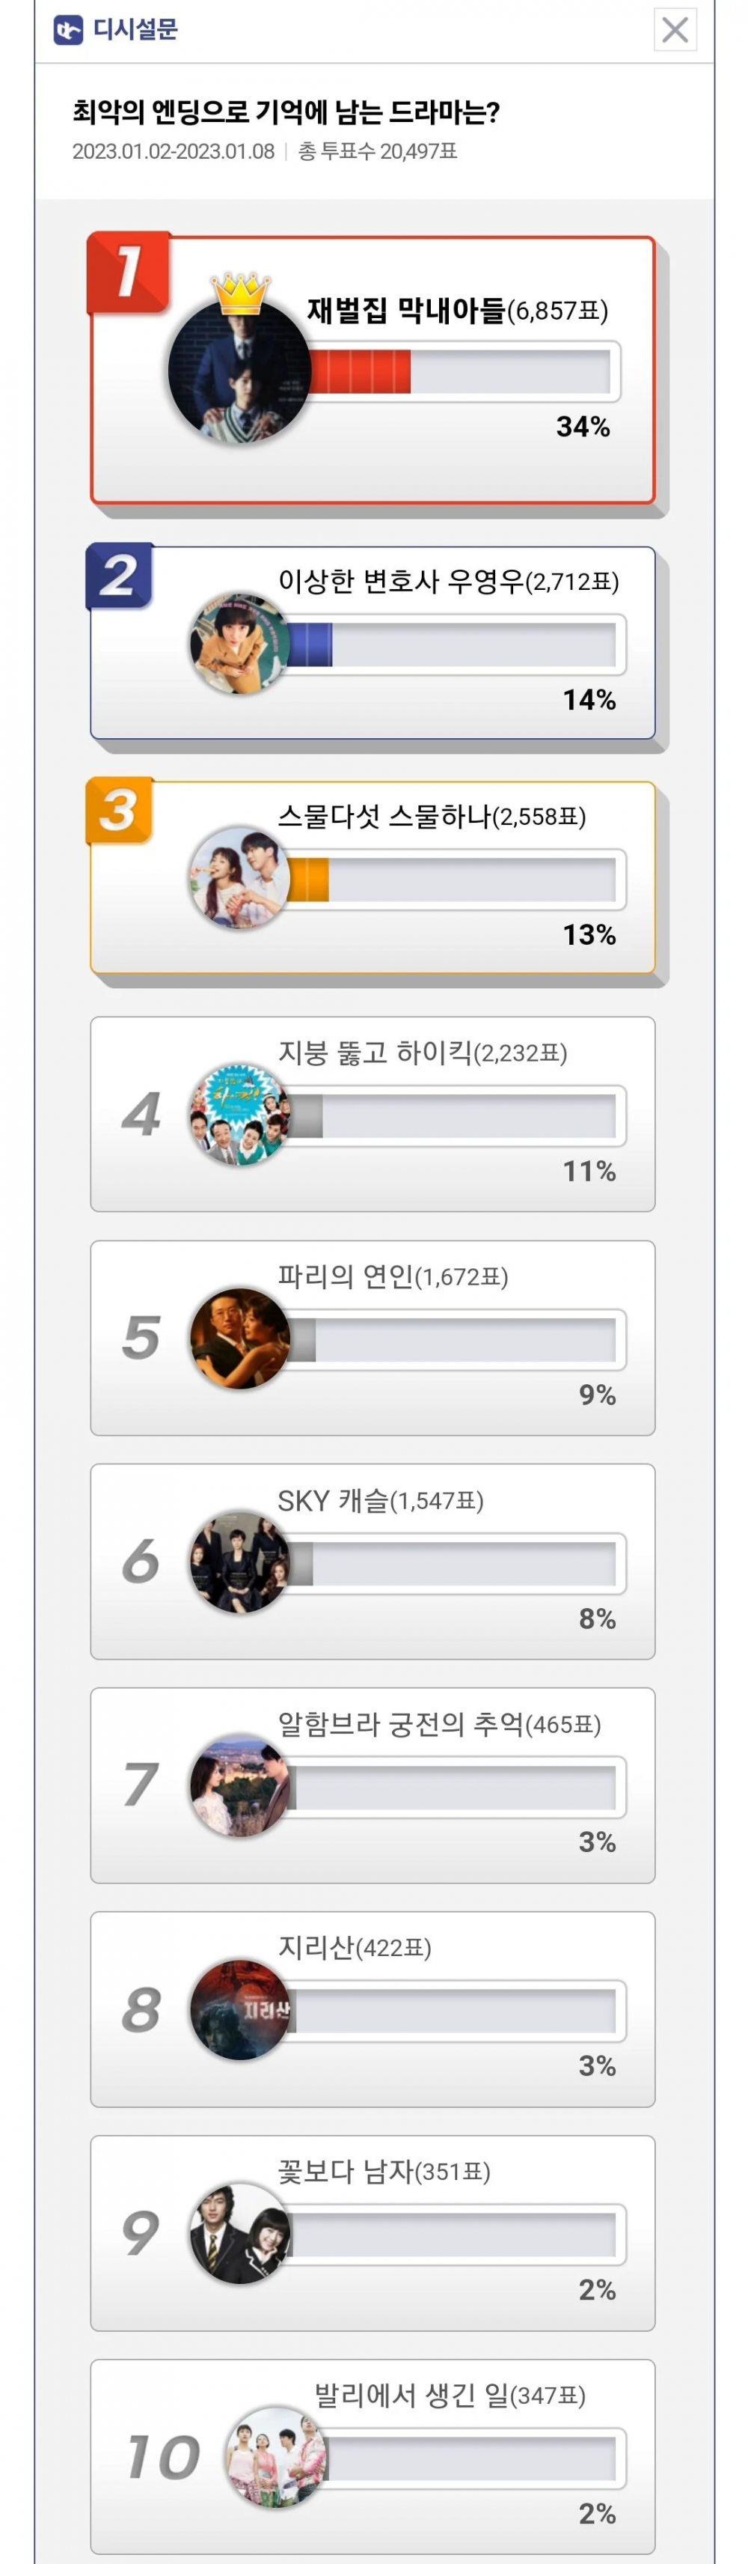Click 지붕 뚫고 하이킥 poster thumbnail
The image size is (748, 2564).
(x=239, y=1114)
